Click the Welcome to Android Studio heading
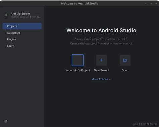Viewport: 159px width, 127px height. coord(101,30)
